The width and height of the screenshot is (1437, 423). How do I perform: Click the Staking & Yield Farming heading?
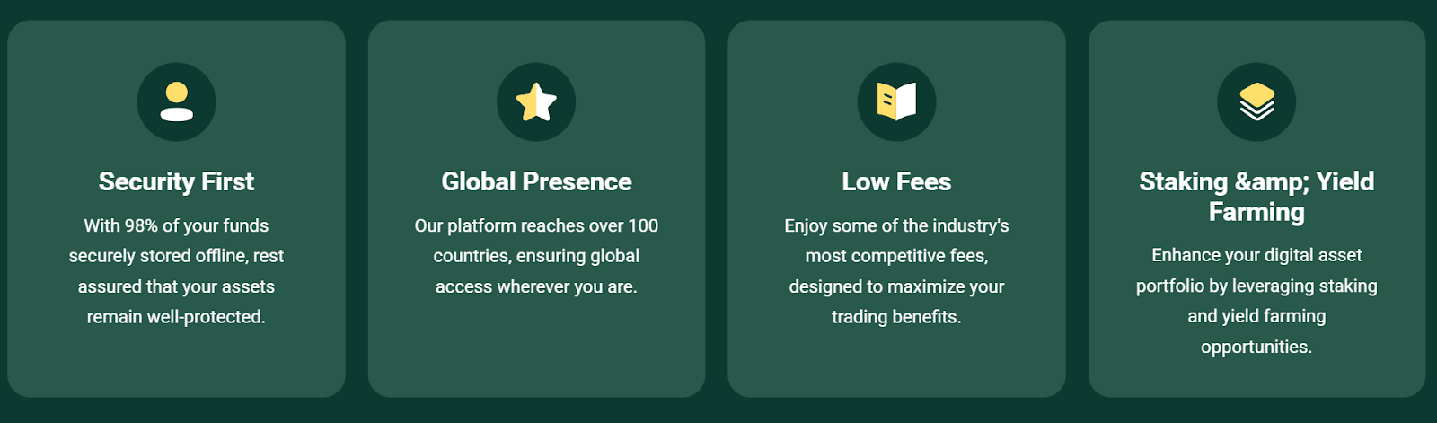point(1256,197)
